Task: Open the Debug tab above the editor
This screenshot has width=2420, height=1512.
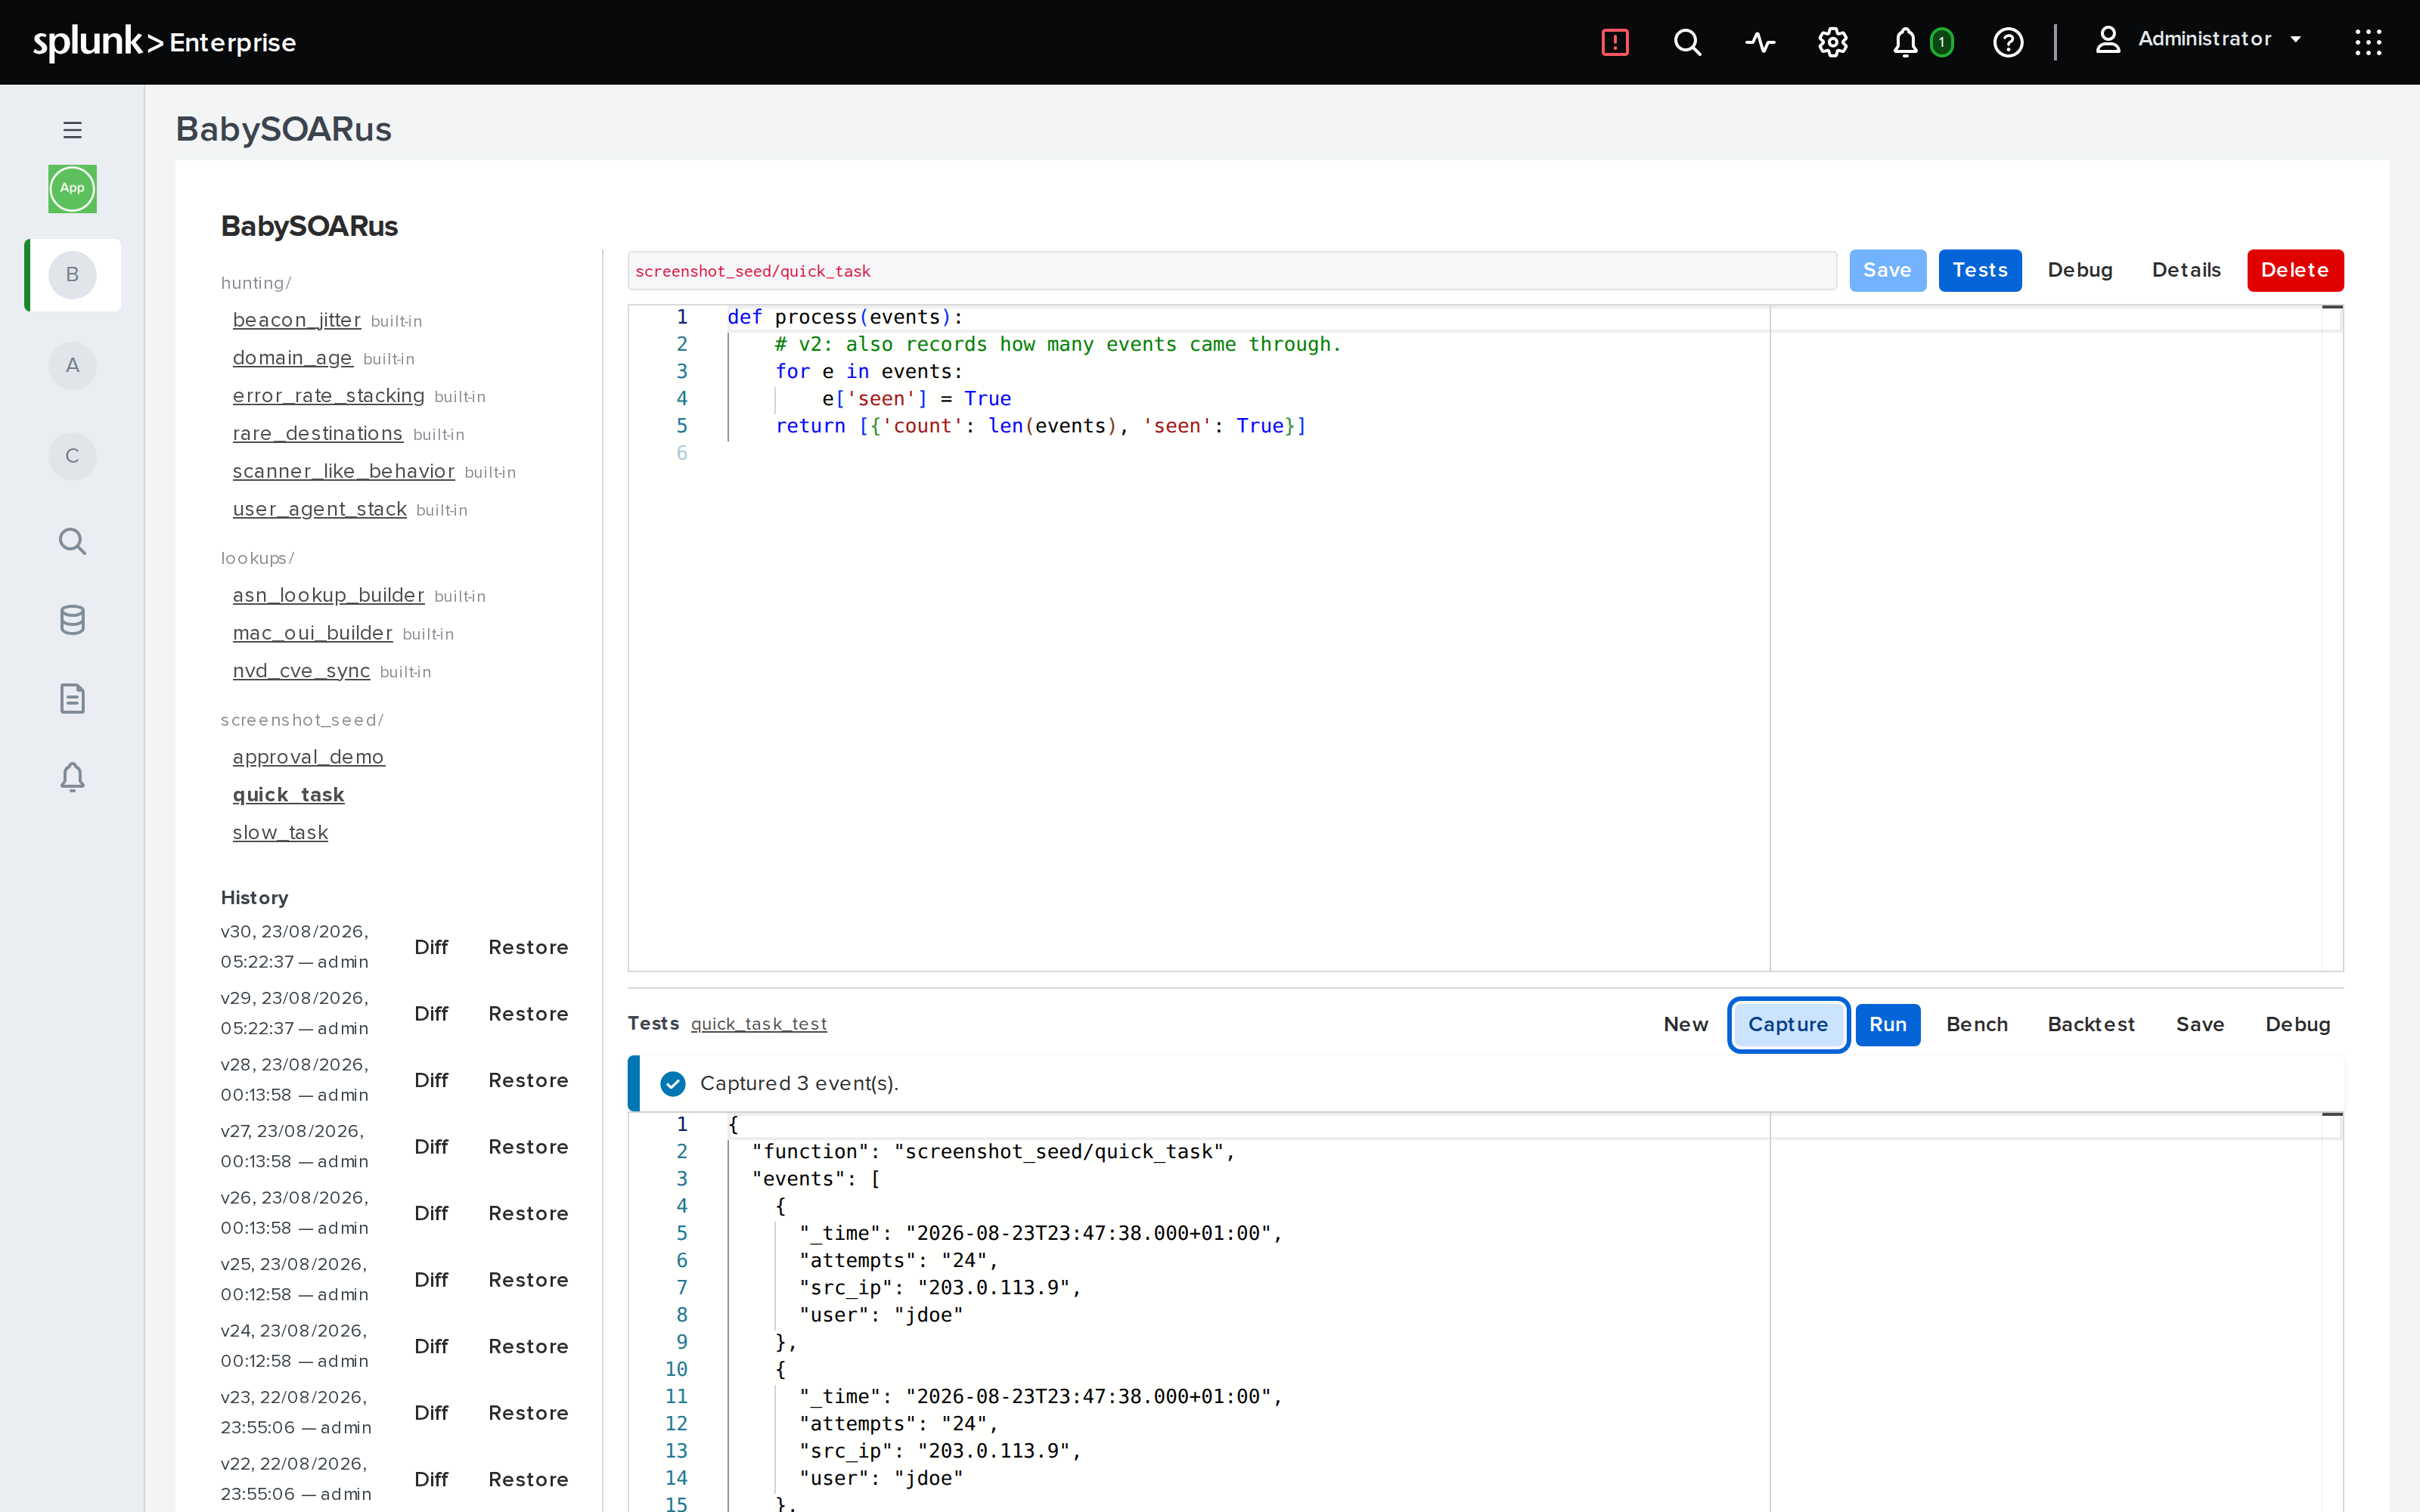Action: coord(2080,270)
